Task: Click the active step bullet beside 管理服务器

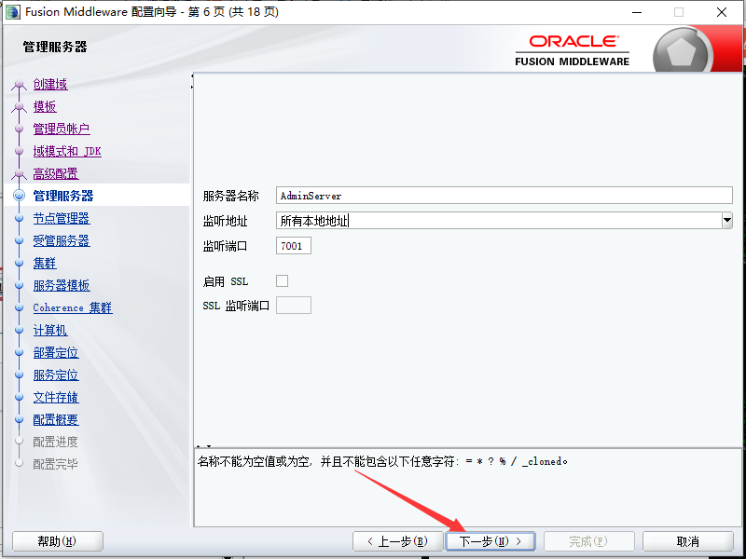Action: point(19,196)
